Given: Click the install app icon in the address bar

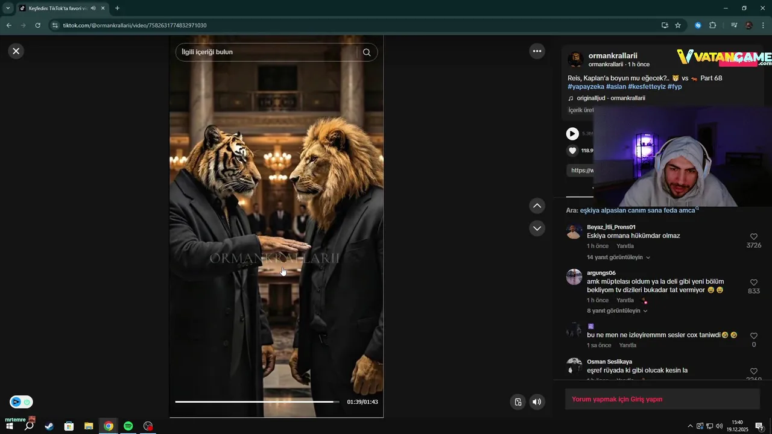Looking at the screenshot, I should click(x=665, y=25).
